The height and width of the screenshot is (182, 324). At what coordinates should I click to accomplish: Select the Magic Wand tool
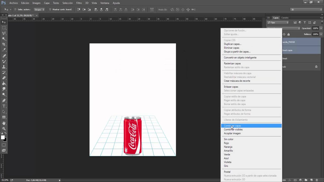point(4,39)
